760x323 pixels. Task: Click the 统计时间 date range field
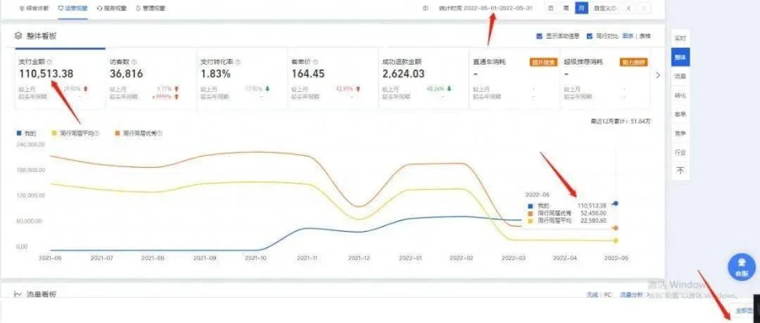486,8
